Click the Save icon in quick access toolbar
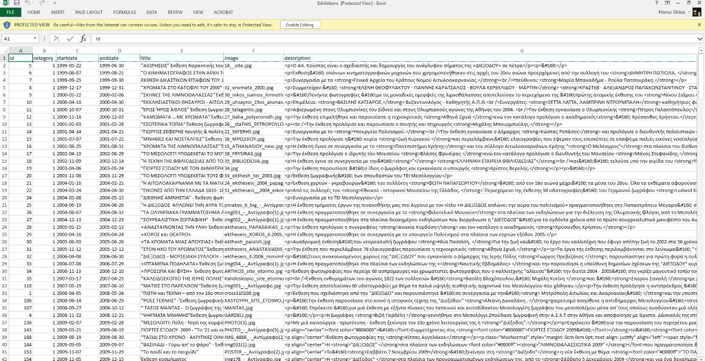Image resolution: width=705 pixels, height=361 pixels. pos(17,3)
